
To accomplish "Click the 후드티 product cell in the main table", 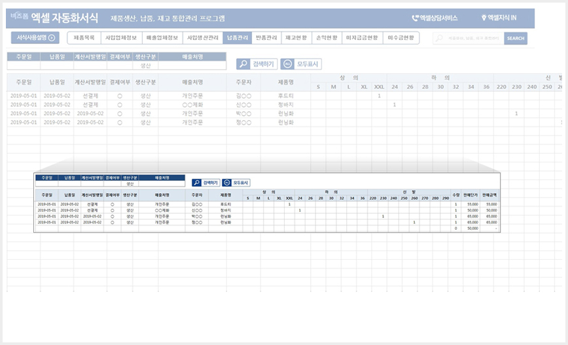I will (286, 96).
